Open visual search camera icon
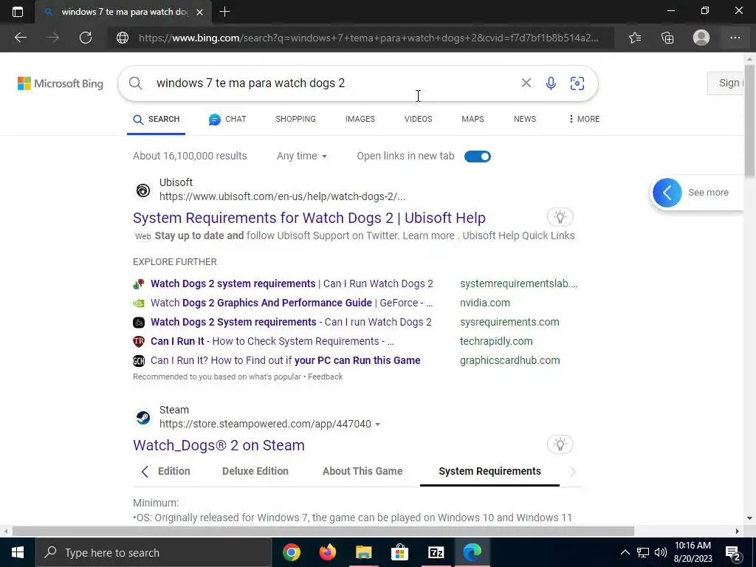756x567 pixels. (x=577, y=83)
